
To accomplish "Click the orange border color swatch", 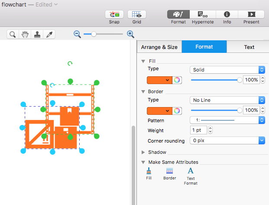I will [159, 111].
